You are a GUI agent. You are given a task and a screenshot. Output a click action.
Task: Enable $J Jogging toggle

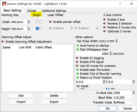click(x=77, y=58)
